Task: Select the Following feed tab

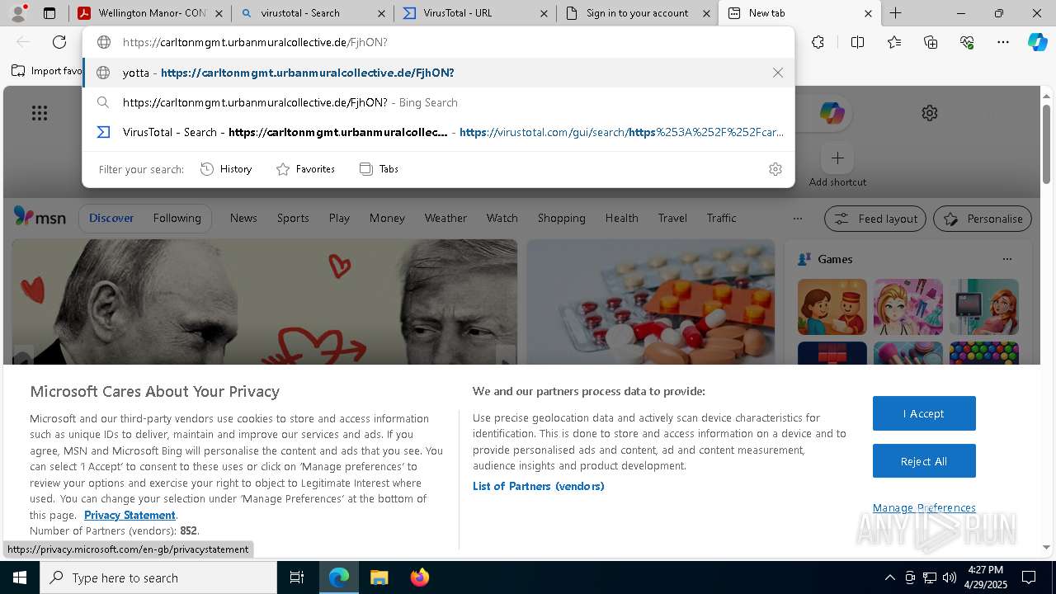Action: [x=177, y=218]
